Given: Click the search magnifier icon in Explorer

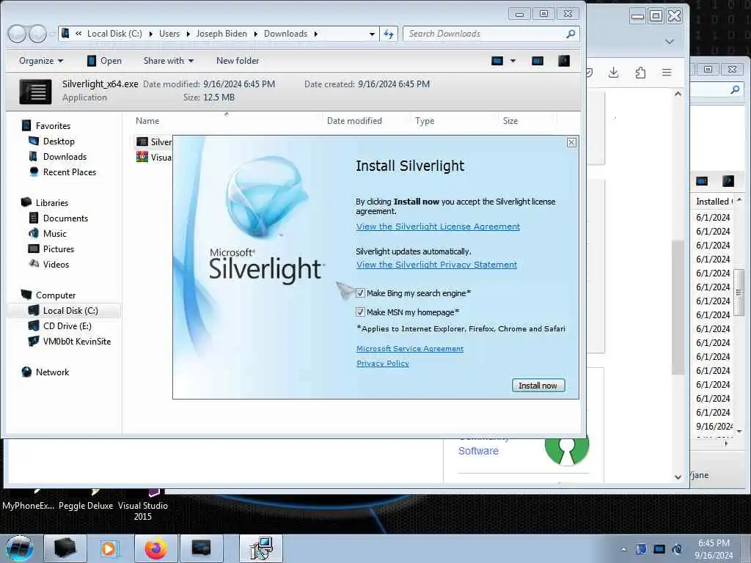Looking at the screenshot, I should coord(571,34).
